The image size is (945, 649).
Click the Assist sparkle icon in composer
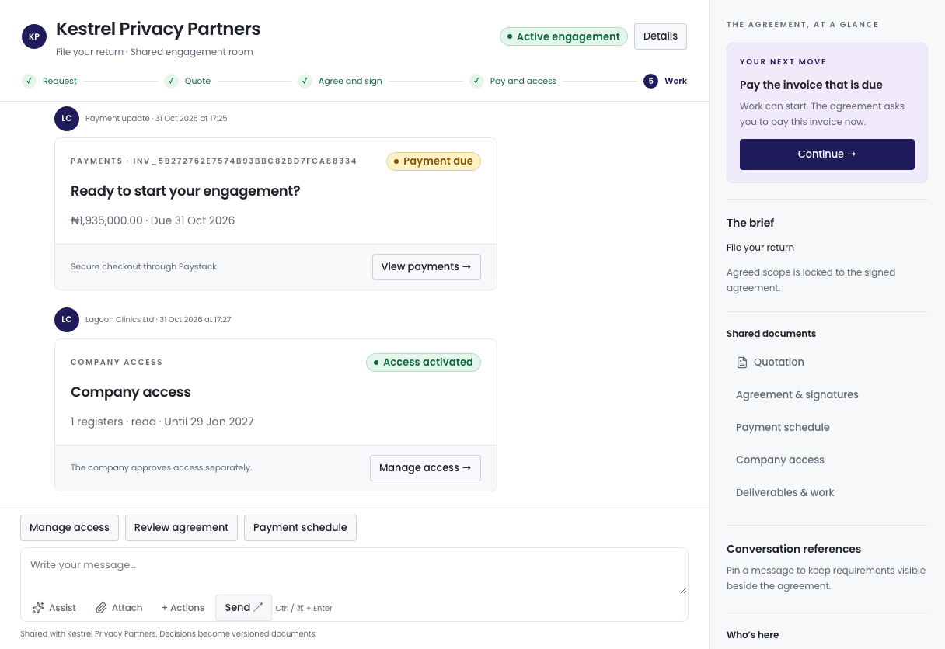[38, 608]
